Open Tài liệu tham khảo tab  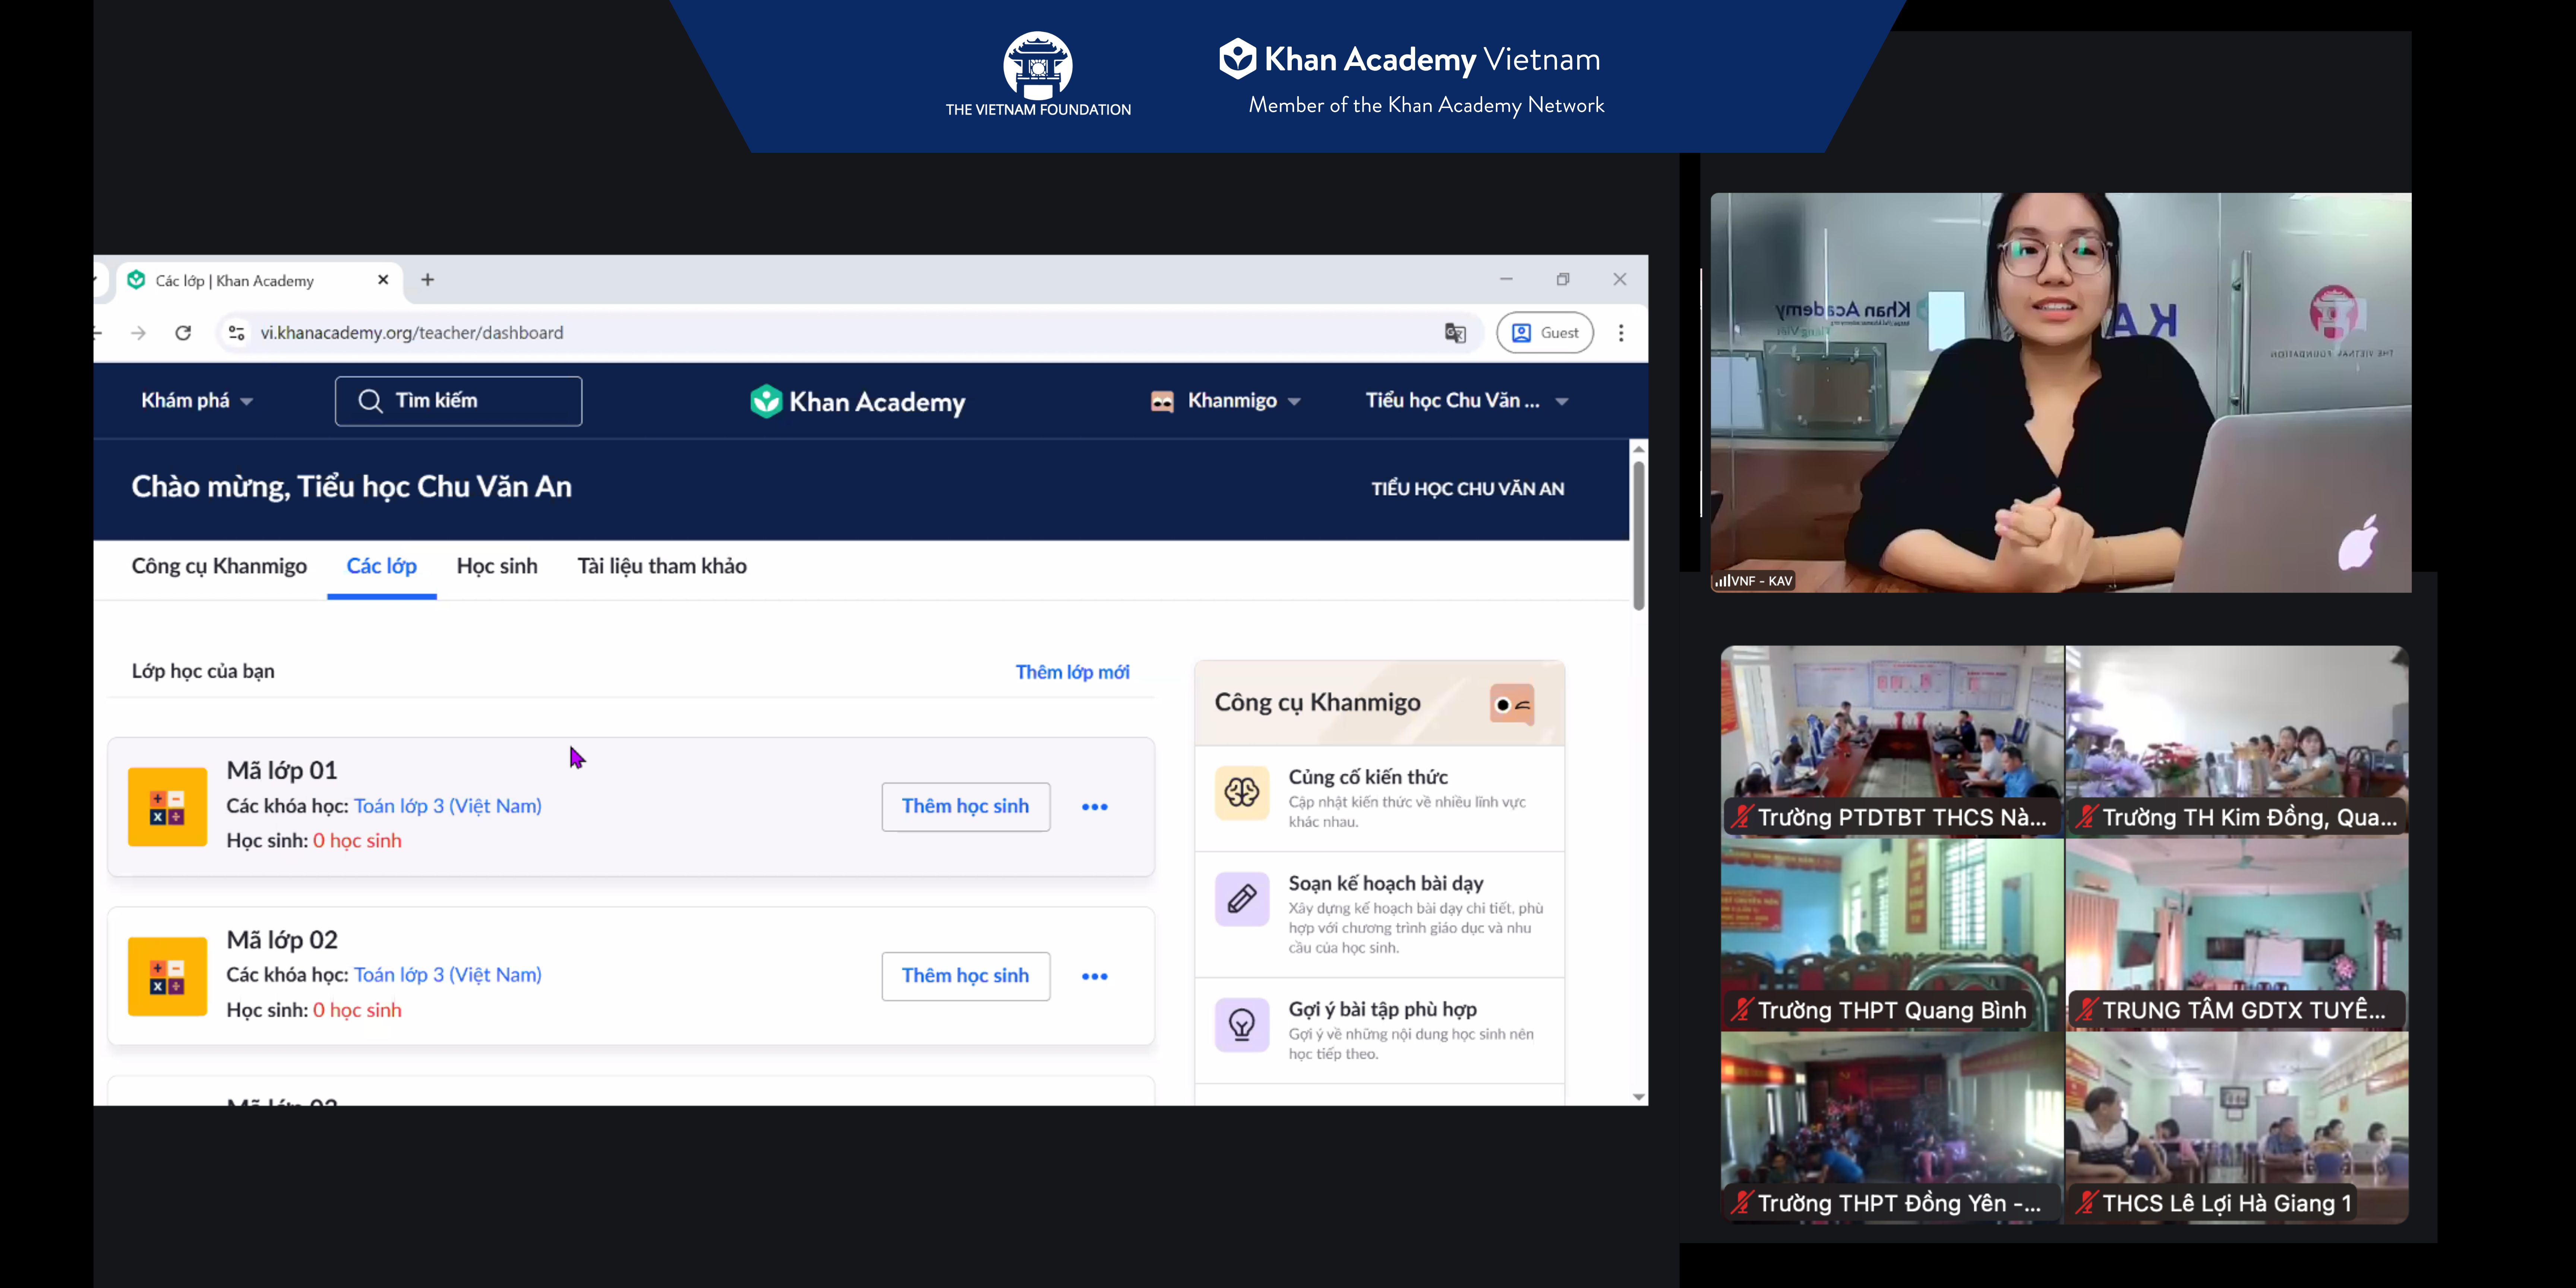(662, 567)
